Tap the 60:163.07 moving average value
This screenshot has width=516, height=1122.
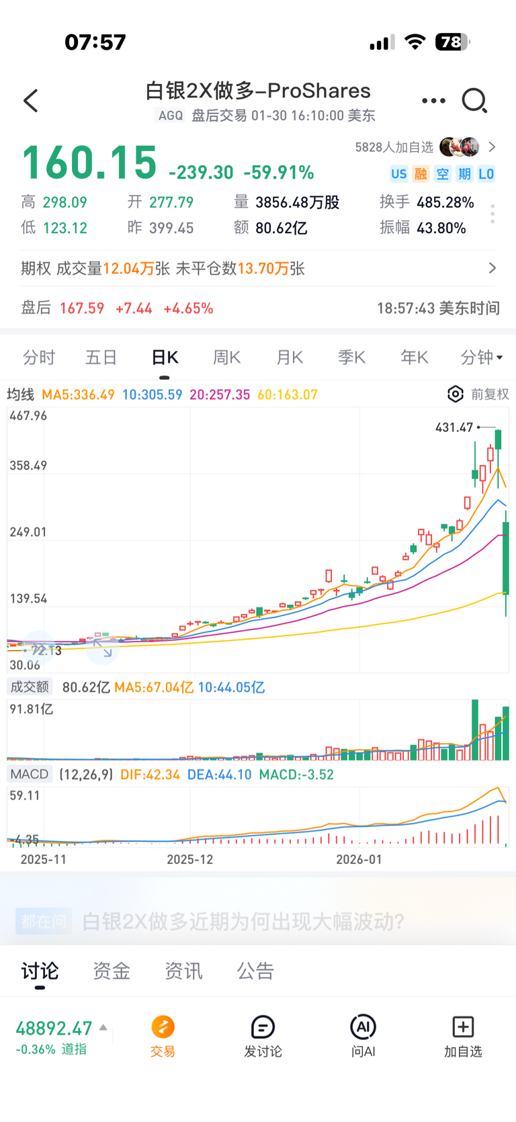coord(288,394)
